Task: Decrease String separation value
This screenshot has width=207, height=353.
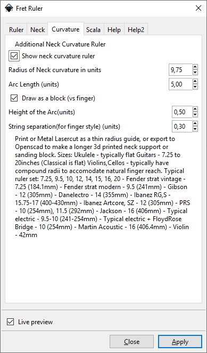Action: click(195, 129)
